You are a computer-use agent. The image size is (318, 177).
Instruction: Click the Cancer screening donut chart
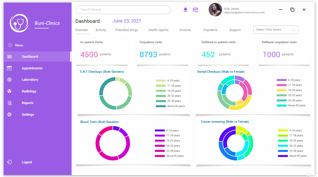(236, 143)
